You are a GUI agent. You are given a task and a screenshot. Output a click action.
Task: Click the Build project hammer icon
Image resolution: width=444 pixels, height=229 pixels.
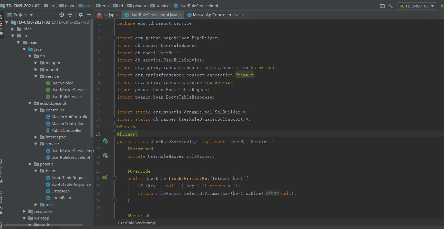[390, 6]
